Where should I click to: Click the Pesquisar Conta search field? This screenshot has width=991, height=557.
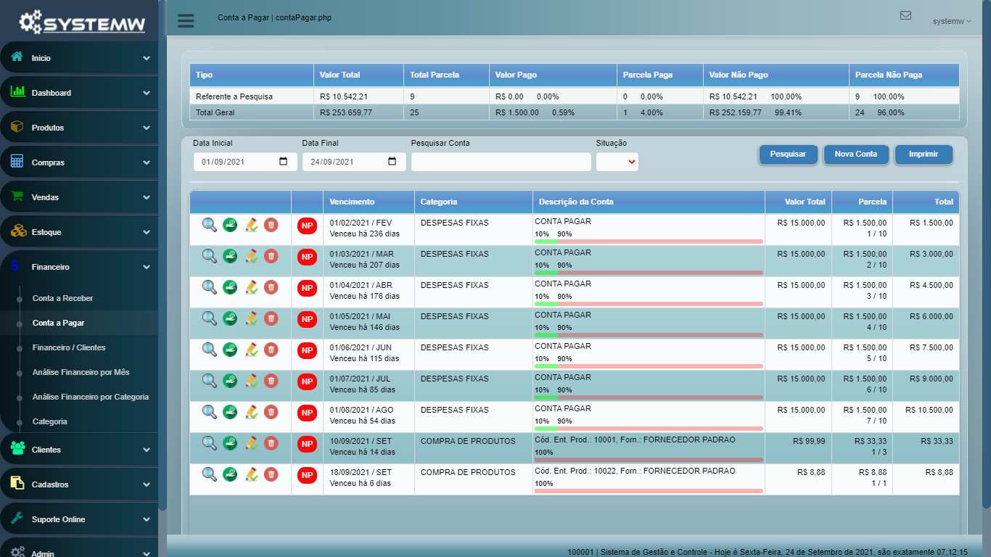pyautogui.click(x=501, y=162)
